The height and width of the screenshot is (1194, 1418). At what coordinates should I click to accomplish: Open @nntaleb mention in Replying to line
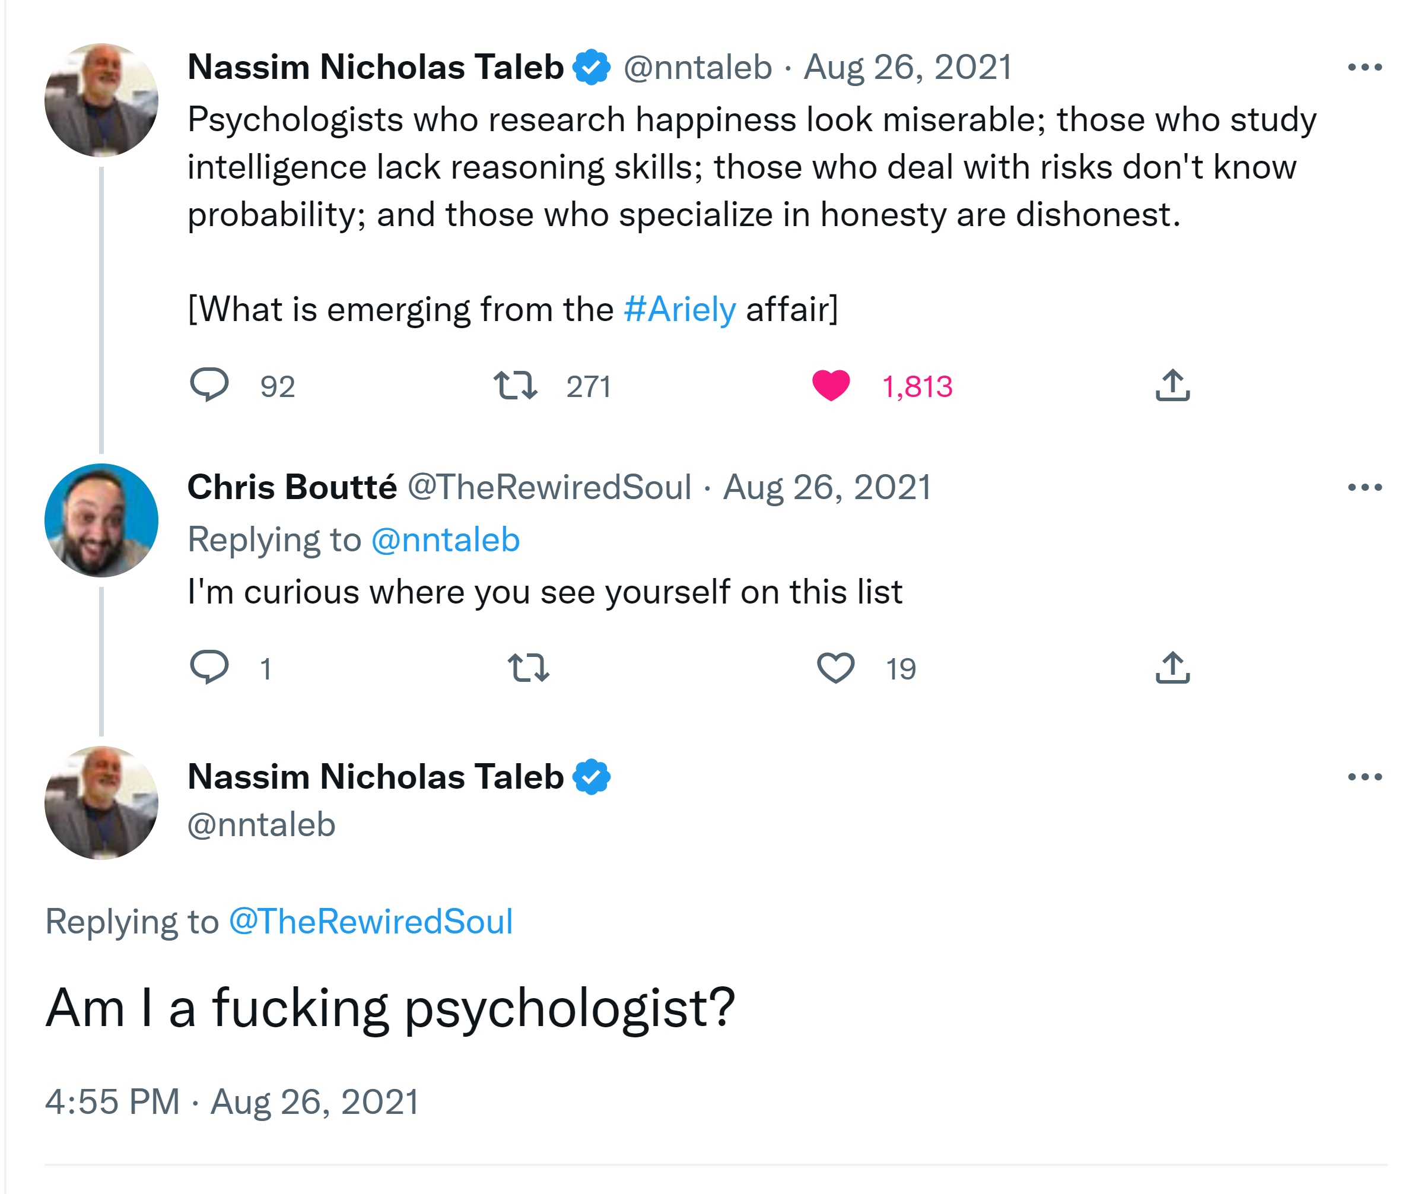click(x=445, y=539)
